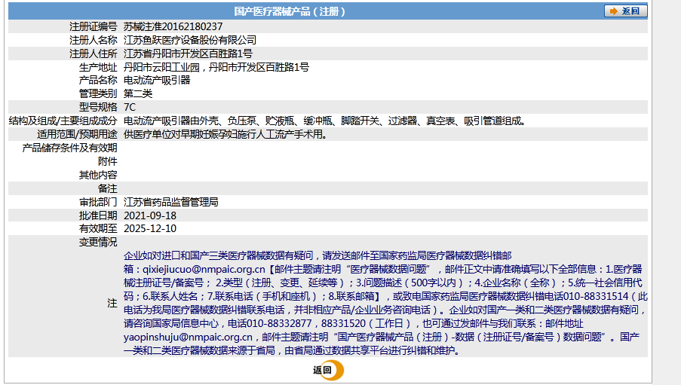Click the 有效期至 label
This screenshot has height=385, width=681.
(x=98, y=229)
